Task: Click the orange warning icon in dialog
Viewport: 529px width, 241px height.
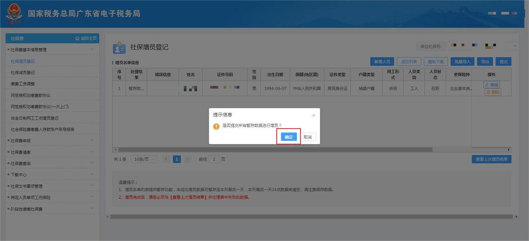Action: (x=216, y=126)
